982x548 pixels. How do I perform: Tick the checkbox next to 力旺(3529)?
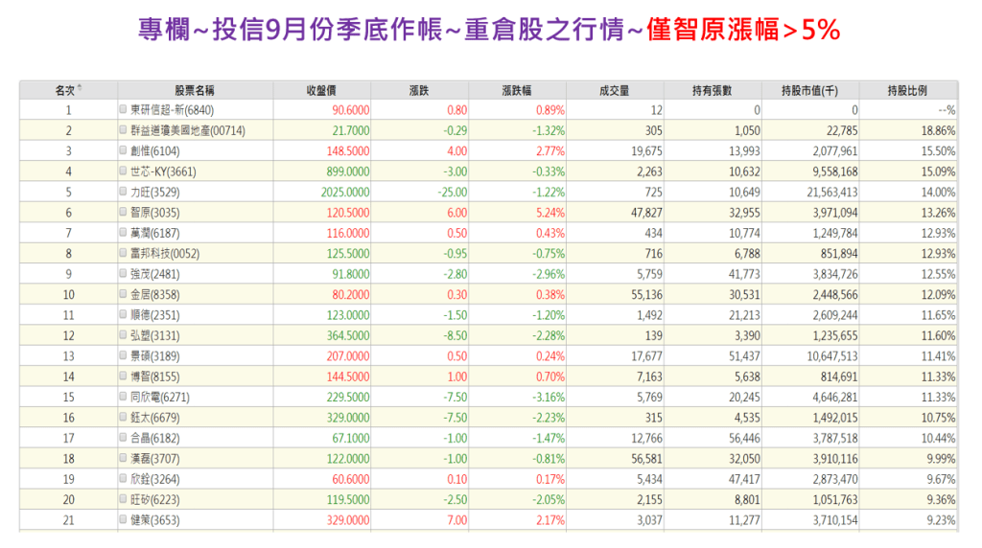point(123,192)
